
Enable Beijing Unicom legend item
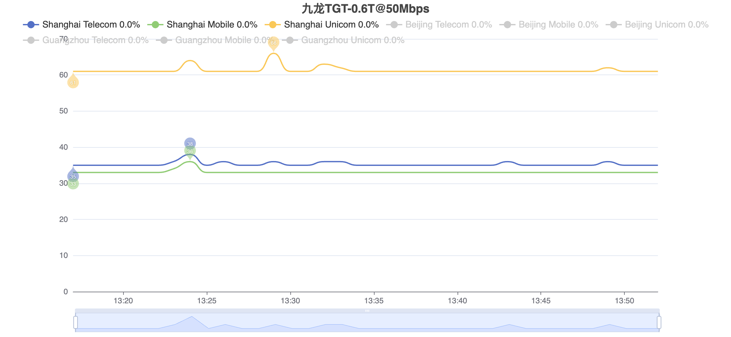[x=657, y=25]
